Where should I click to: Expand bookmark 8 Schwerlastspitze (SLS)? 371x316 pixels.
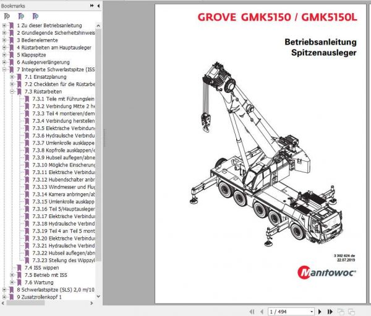coord(4,290)
